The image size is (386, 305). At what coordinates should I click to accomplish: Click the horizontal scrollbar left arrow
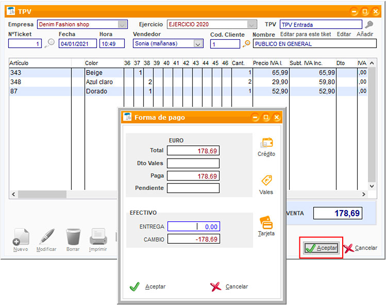tap(13, 194)
